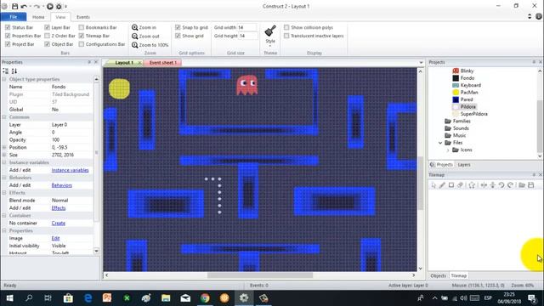Click the alphabetical sort icon in Properties
This screenshot has width=544, height=306.
14,71
